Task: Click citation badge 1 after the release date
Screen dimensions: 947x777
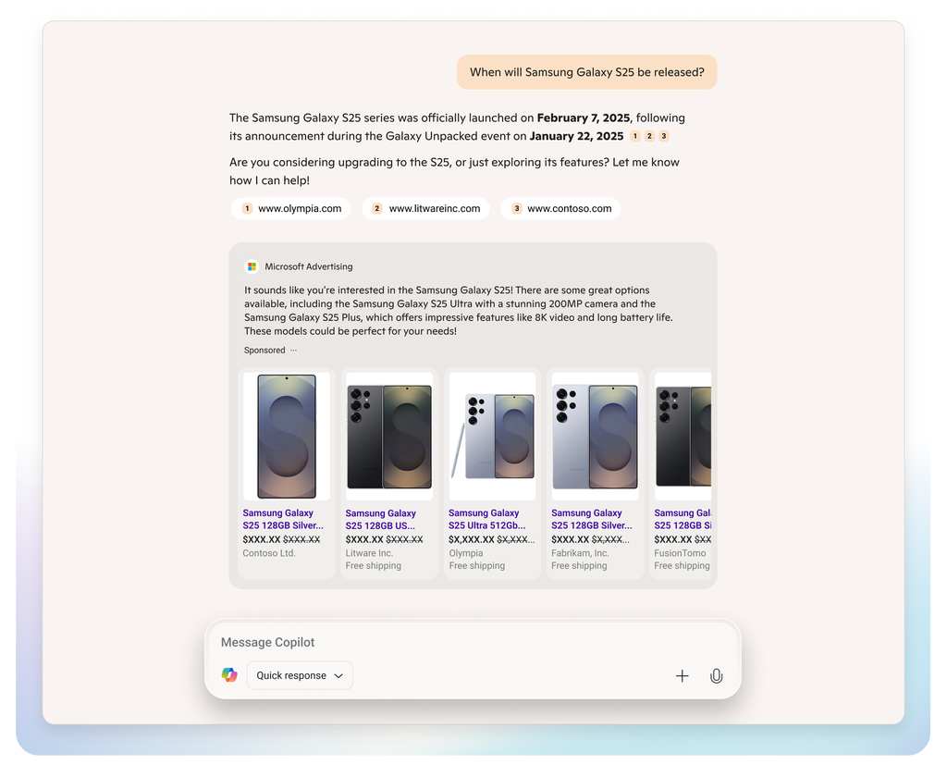Action: (x=634, y=136)
